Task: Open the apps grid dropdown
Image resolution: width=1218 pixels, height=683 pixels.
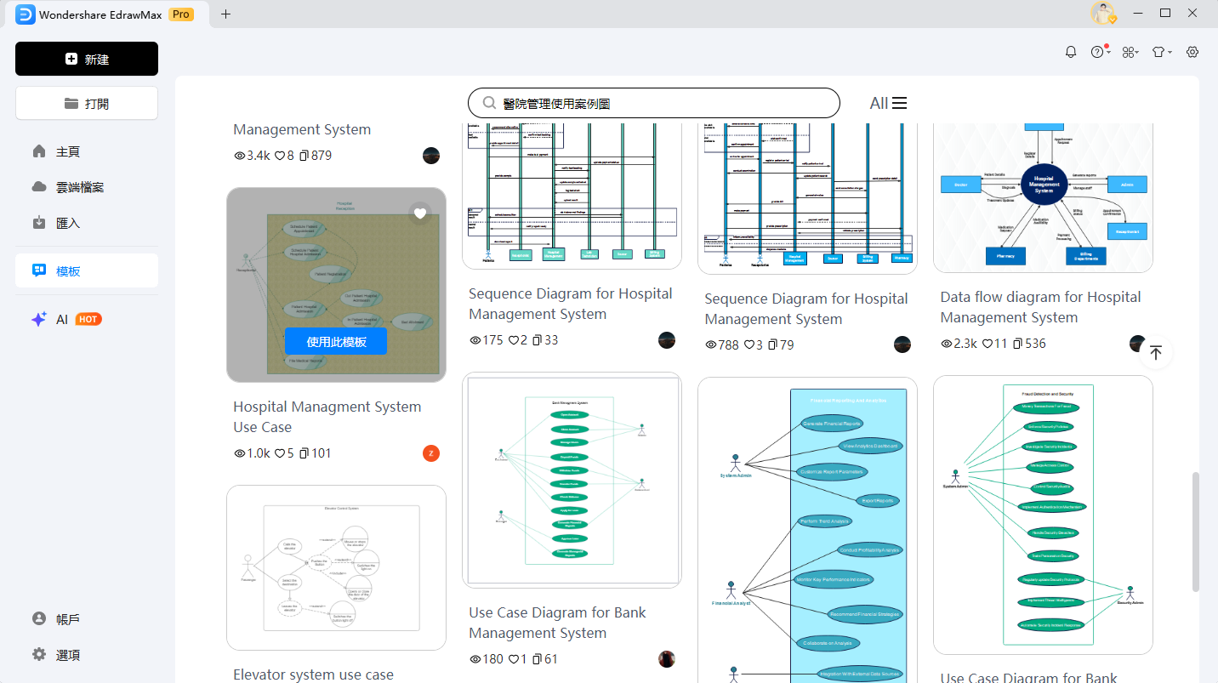Action: pos(1129,52)
